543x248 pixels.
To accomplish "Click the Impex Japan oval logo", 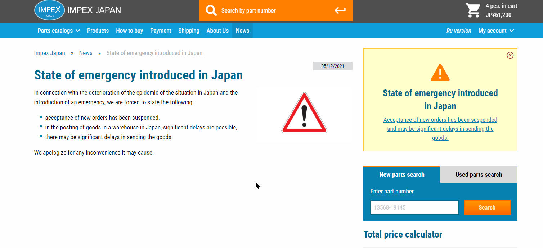I will click(x=50, y=10).
